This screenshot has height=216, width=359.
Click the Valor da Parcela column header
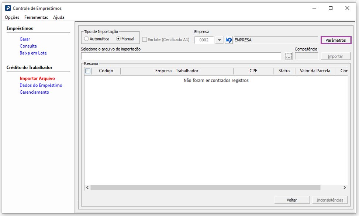tap(315, 71)
